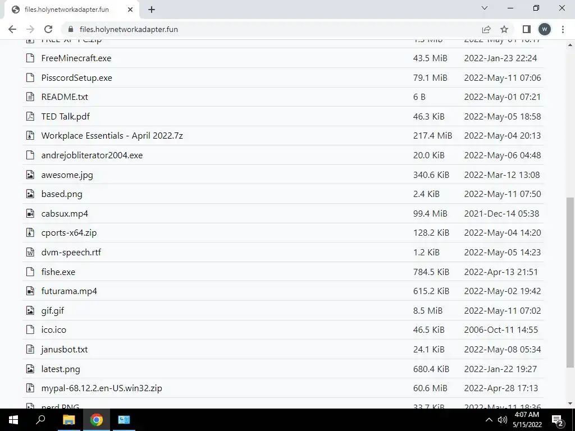The image size is (575, 431).
Task: Open the Chrome profile avatar W
Action: (x=545, y=29)
